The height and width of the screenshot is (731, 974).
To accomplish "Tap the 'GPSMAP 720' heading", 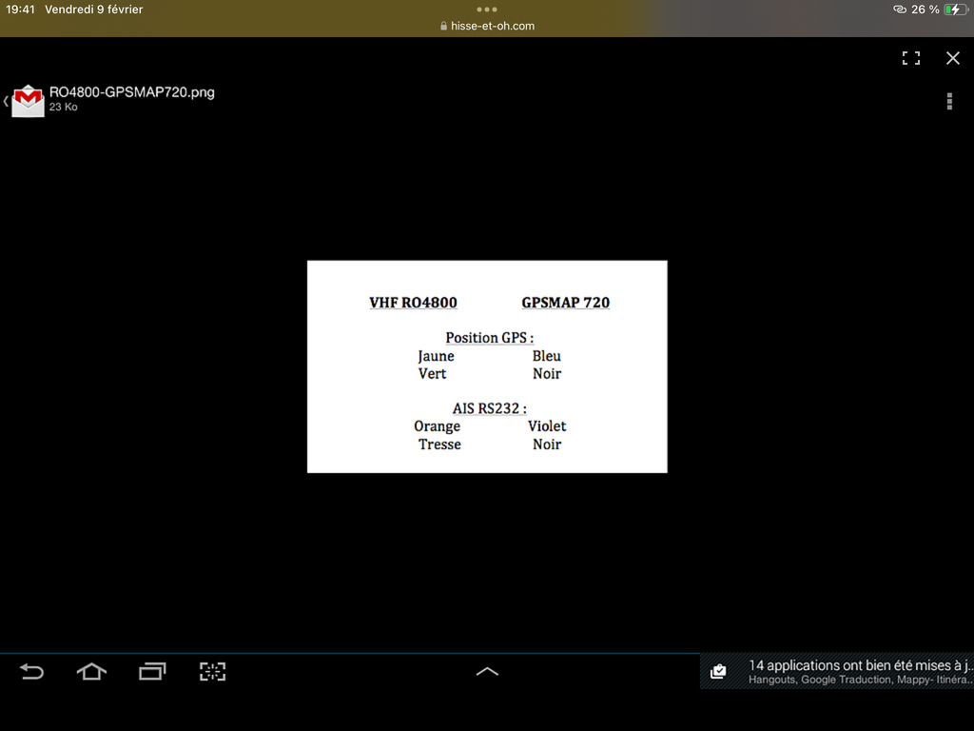I will click(x=565, y=303).
